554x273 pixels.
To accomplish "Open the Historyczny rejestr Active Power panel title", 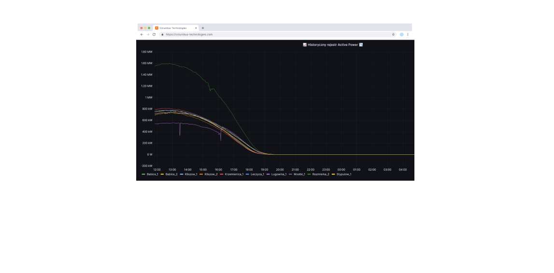I will (332, 44).
